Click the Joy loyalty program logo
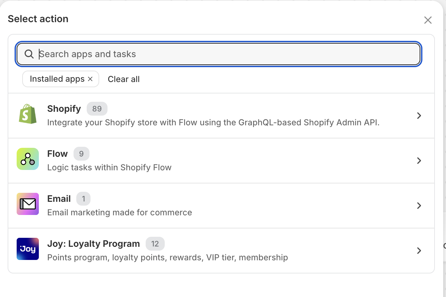 [x=28, y=249]
